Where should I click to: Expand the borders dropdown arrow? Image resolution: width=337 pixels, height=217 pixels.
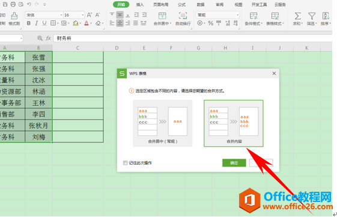pyautogui.click(x=58, y=23)
